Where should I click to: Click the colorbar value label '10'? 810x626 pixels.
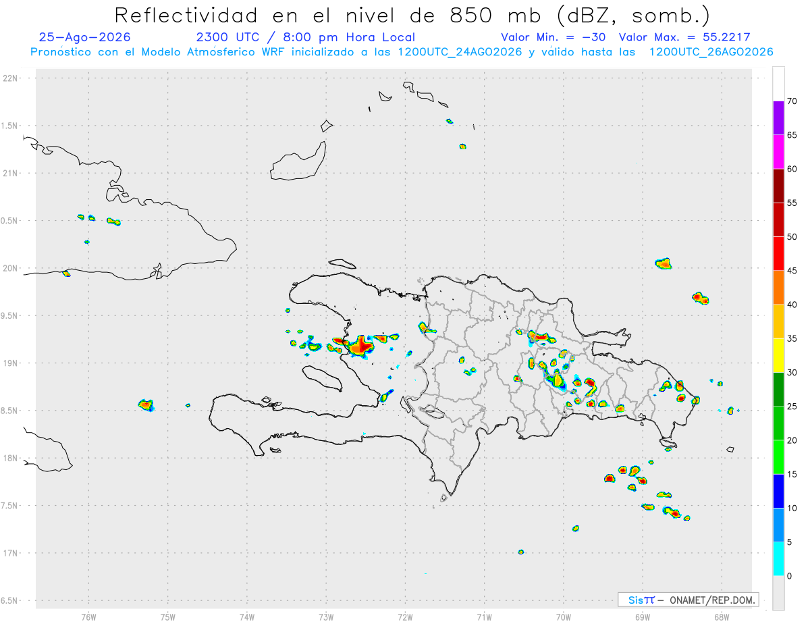pyautogui.click(x=792, y=508)
